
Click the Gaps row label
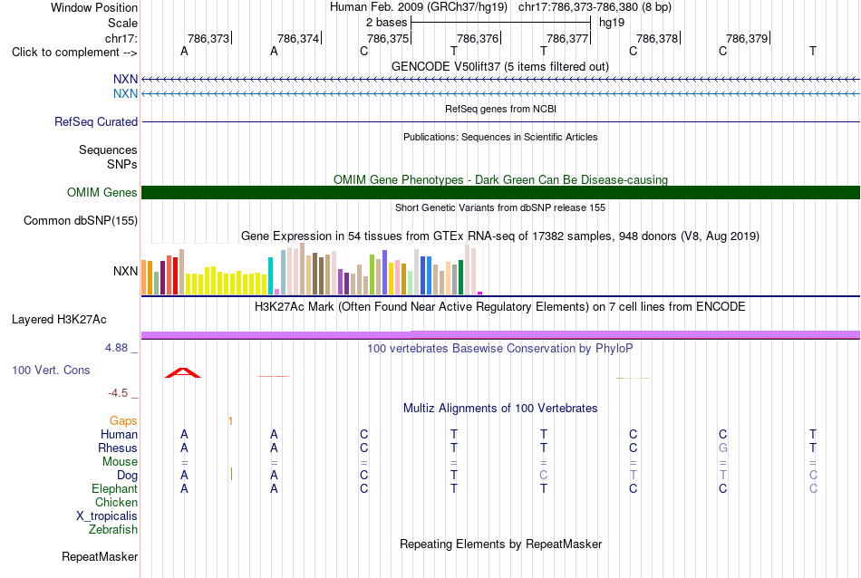point(123,420)
